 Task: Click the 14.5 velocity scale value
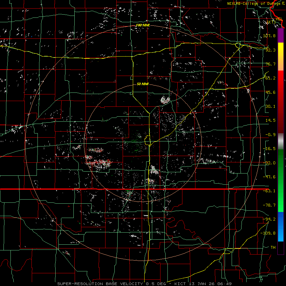tap(270, 120)
